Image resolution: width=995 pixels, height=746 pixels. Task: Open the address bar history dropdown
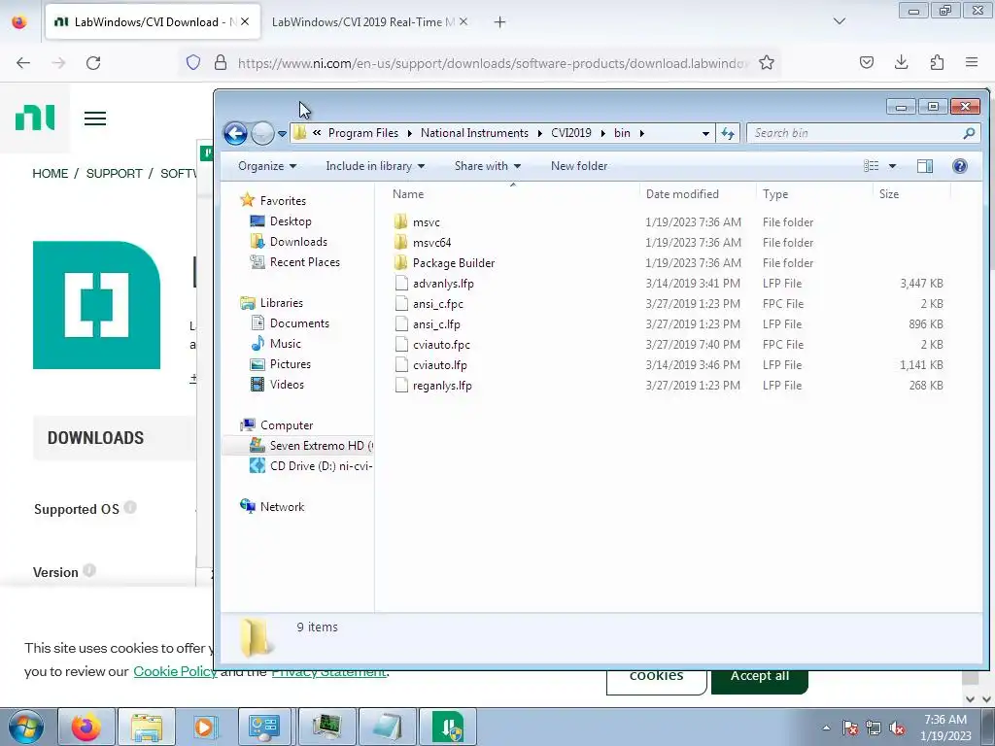[x=705, y=134]
